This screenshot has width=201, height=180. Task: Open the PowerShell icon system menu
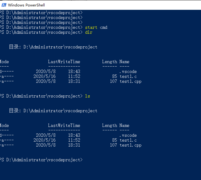pyautogui.click(x=4, y=5)
